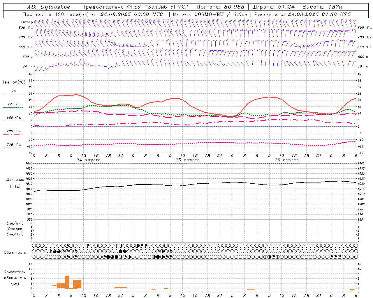The image size is (373, 298).
Task: Select the wind section label "Ветер"
Action: (x=27, y=22)
